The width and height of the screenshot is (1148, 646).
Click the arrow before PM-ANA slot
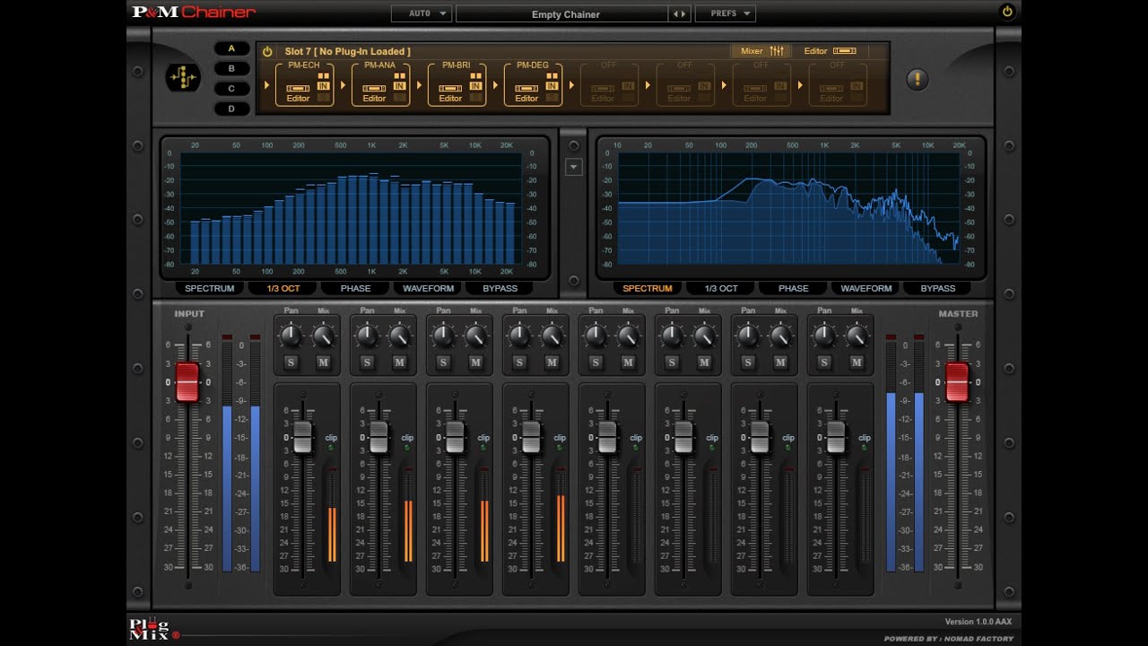click(x=343, y=85)
